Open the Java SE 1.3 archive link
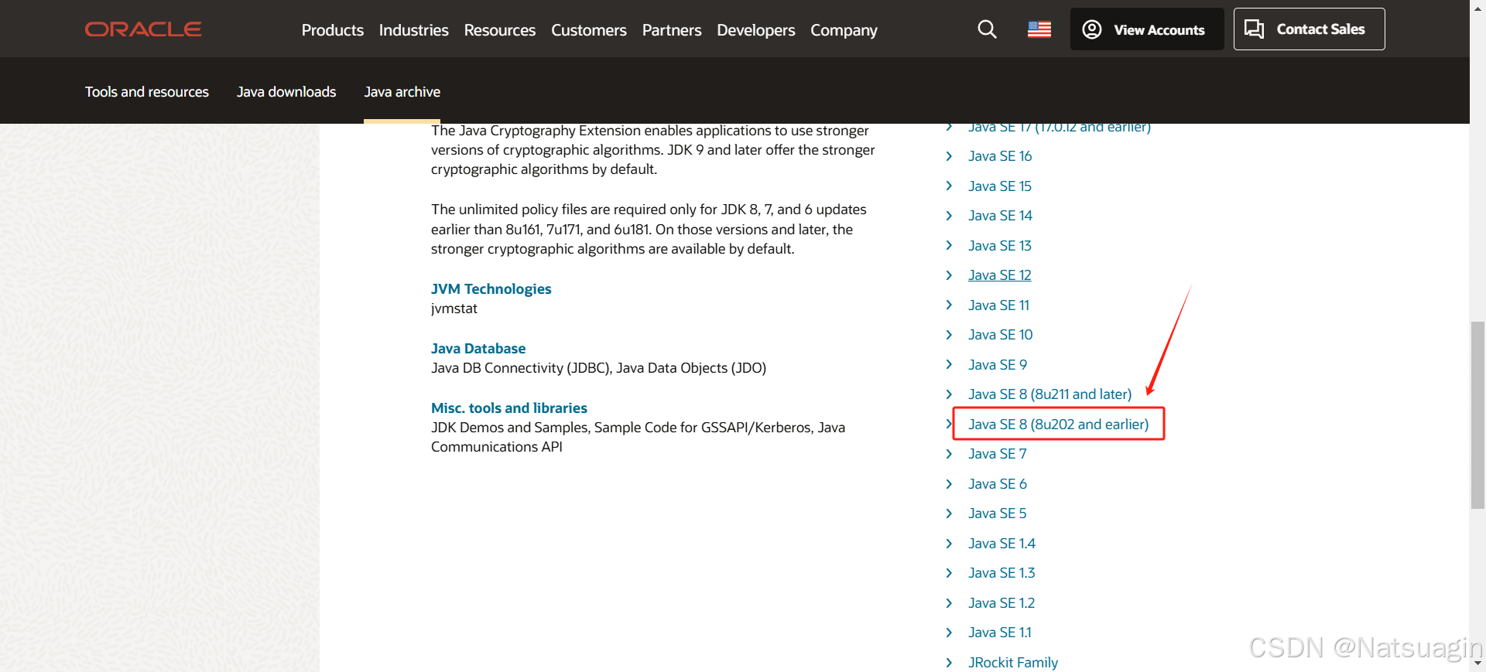 (x=1002, y=573)
